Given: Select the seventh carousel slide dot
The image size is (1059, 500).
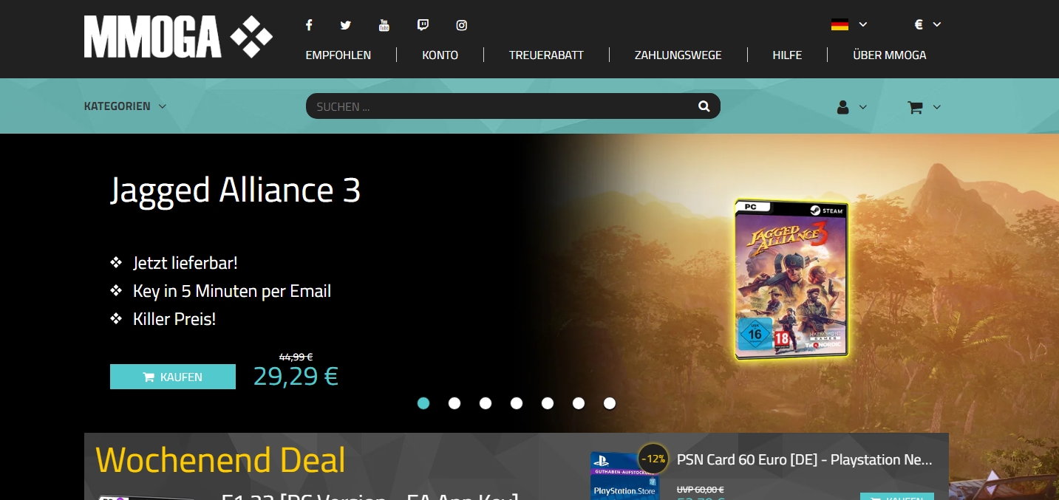Looking at the screenshot, I should coord(610,403).
